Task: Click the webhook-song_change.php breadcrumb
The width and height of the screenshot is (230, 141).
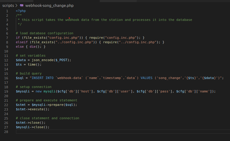Action: tap(49, 6)
